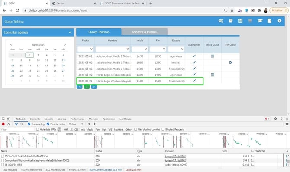Go to previous month in calendar
This screenshot has width=290, height=172.
tap(11, 45)
